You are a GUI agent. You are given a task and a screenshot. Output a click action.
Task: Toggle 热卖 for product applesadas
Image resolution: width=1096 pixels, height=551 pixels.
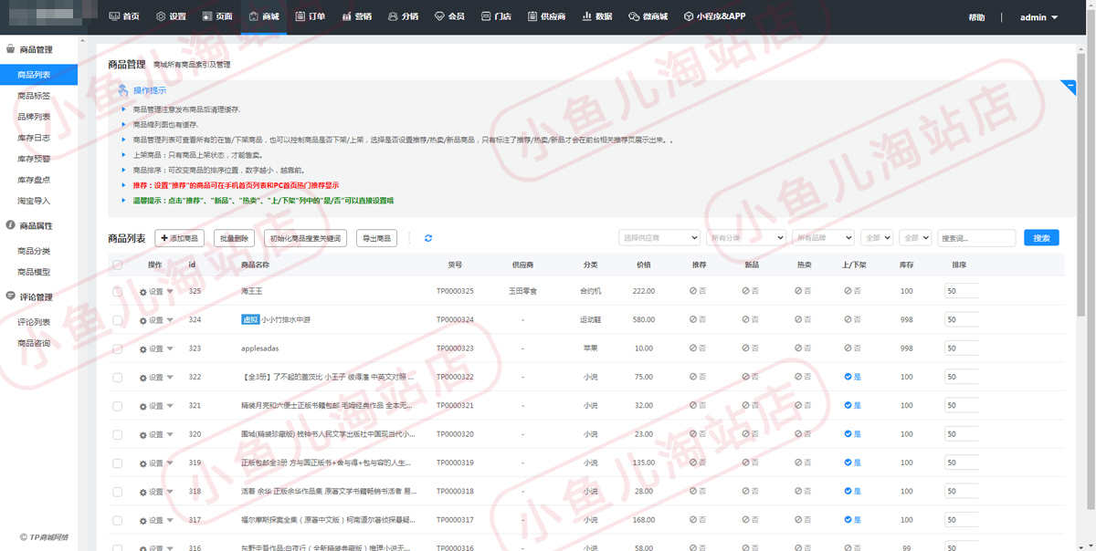point(803,348)
